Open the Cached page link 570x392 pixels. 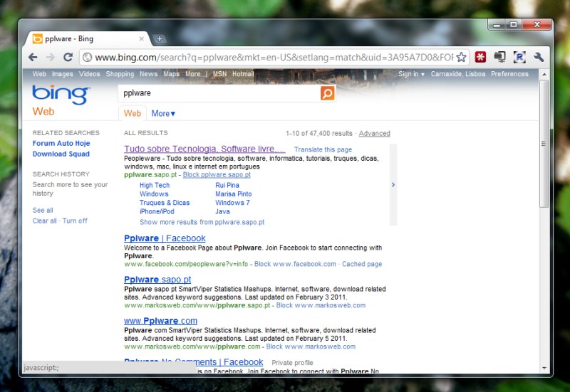(x=362, y=264)
